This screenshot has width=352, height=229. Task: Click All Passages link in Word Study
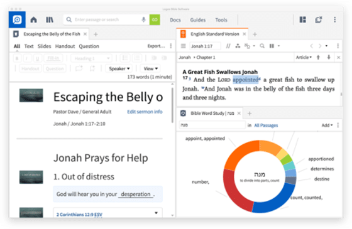(266, 125)
